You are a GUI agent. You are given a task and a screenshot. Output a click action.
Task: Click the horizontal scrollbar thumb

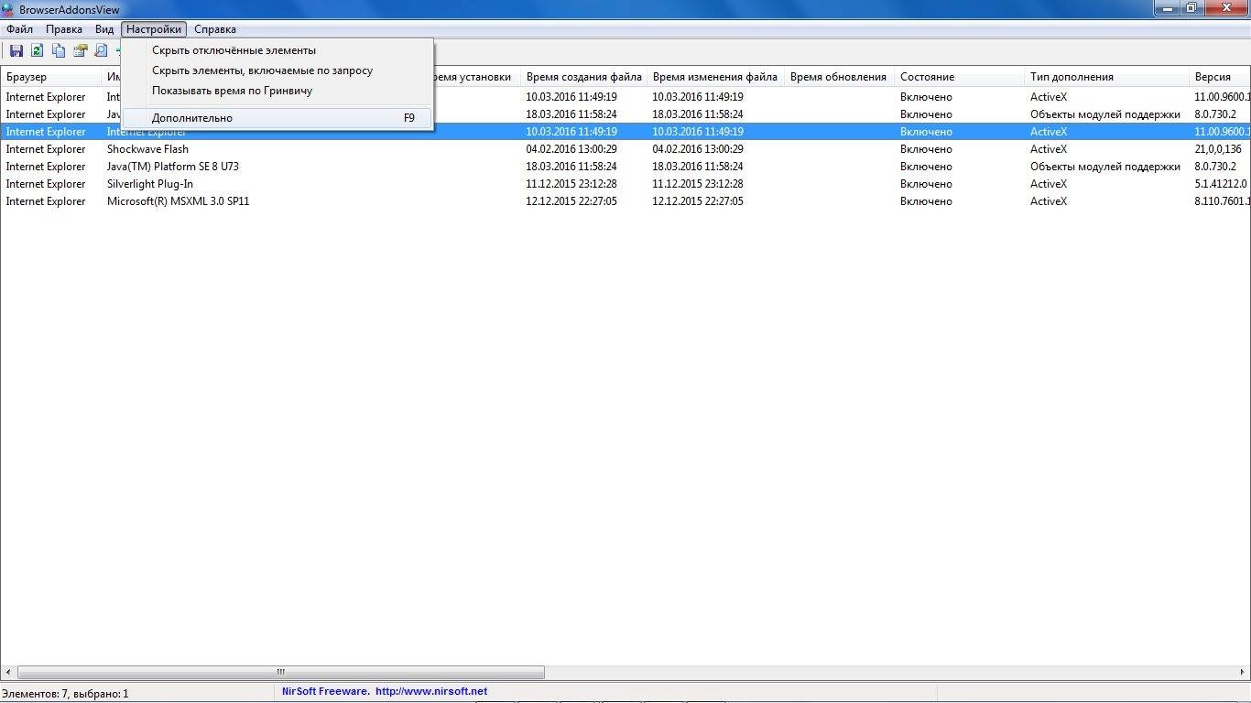pos(281,672)
